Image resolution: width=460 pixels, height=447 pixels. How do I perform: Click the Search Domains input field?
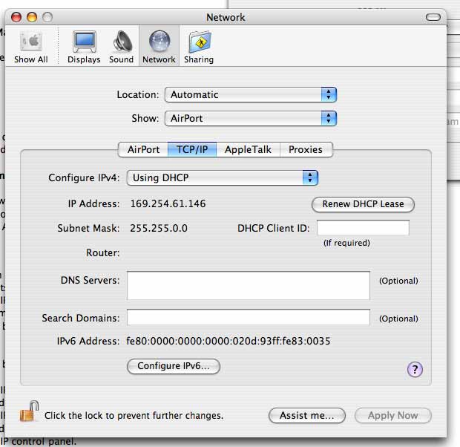249,317
